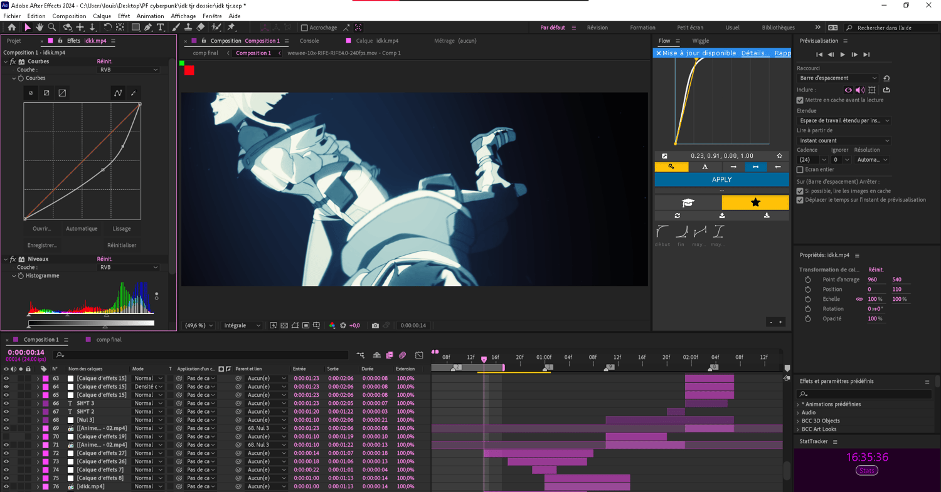
Task: Open the Calque menu
Action: point(102,16)
